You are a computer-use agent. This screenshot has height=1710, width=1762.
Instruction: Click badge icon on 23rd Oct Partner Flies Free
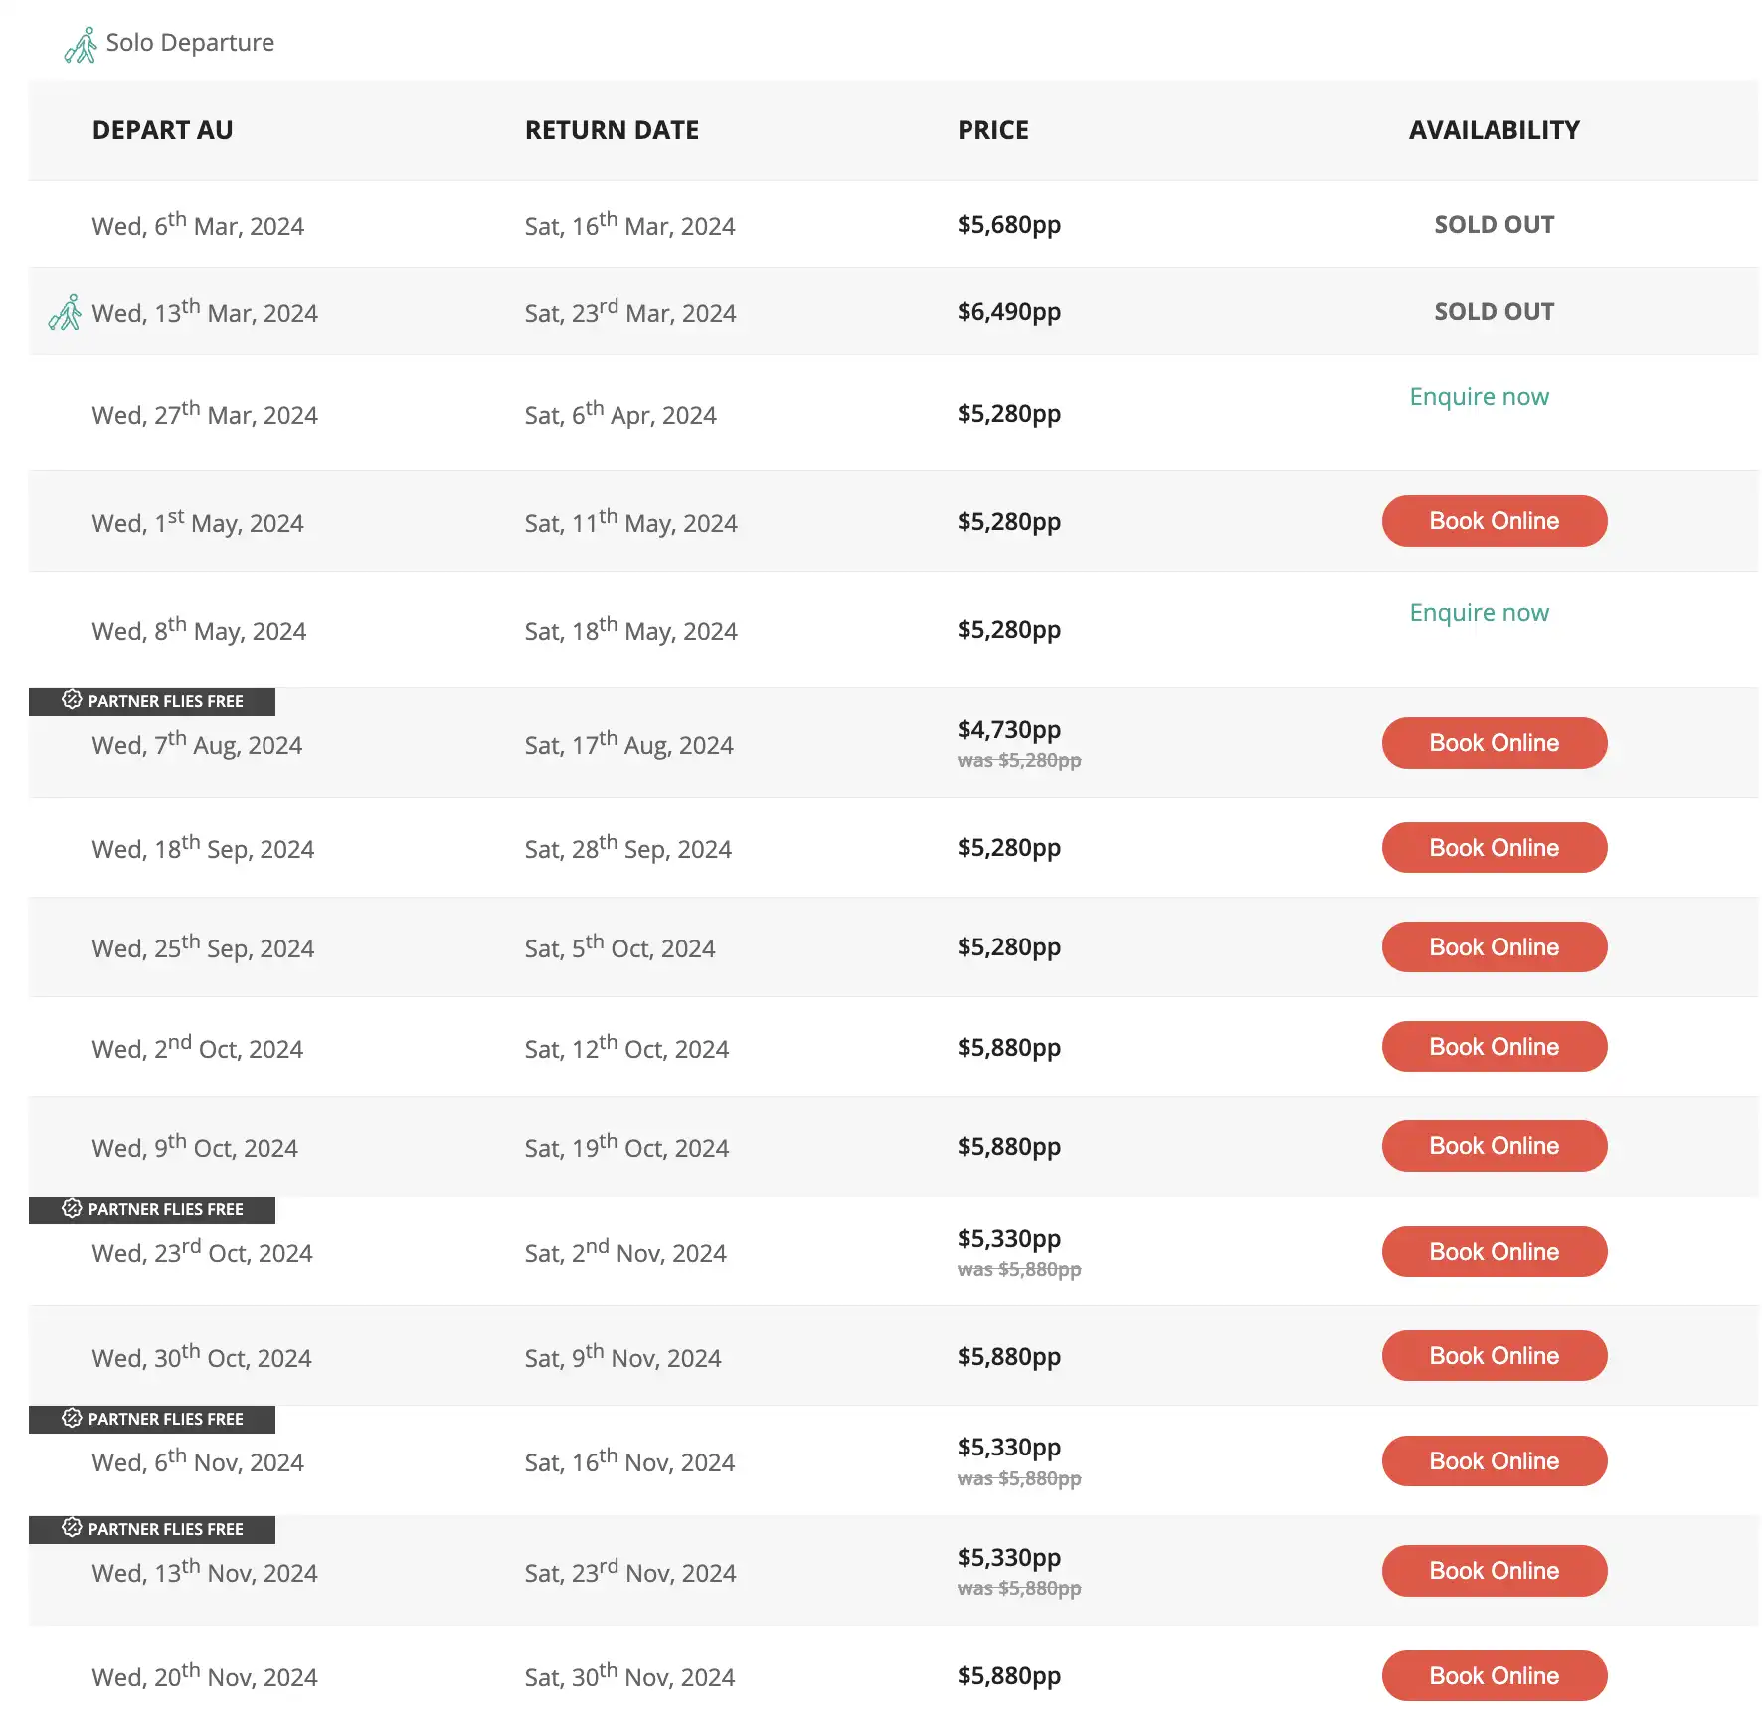click(72, 1208)
